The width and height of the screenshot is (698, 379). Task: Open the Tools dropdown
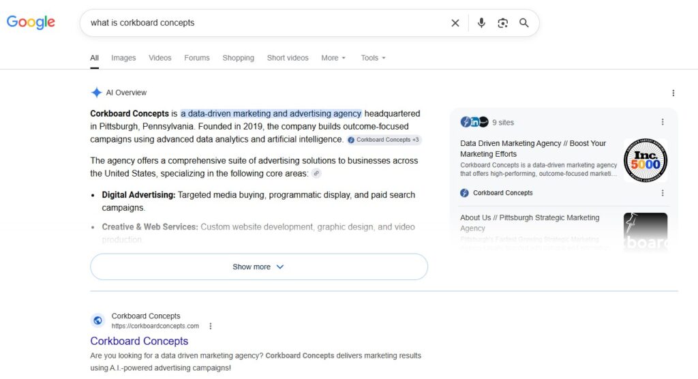pyautogui.click(x=373, y=58)
